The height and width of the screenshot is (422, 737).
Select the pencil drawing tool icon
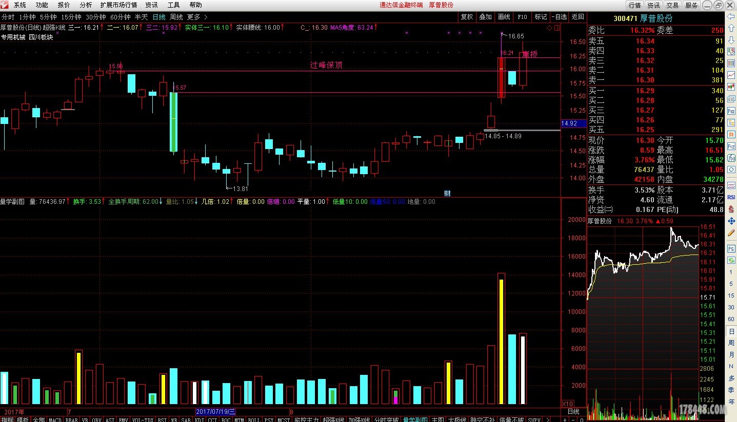tap(731, 233)
